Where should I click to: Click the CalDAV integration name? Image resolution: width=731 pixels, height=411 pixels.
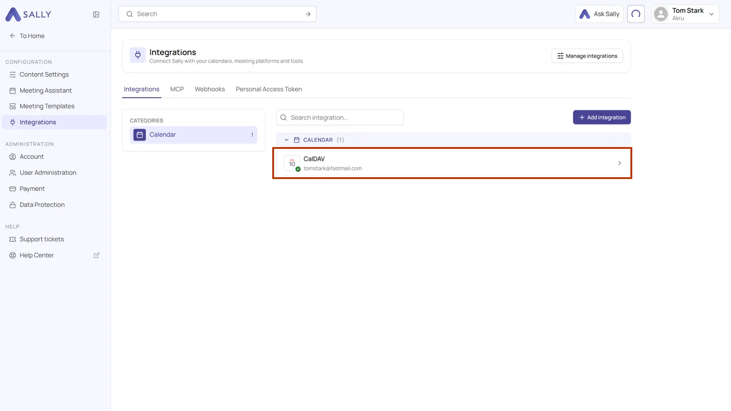(x=314, y=159)
